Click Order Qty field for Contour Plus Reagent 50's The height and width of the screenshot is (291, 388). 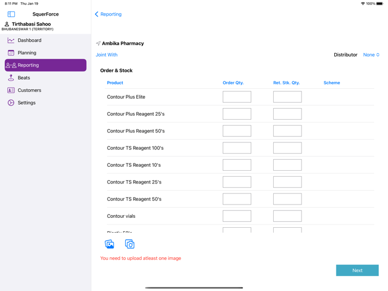(x=237, y=131)
